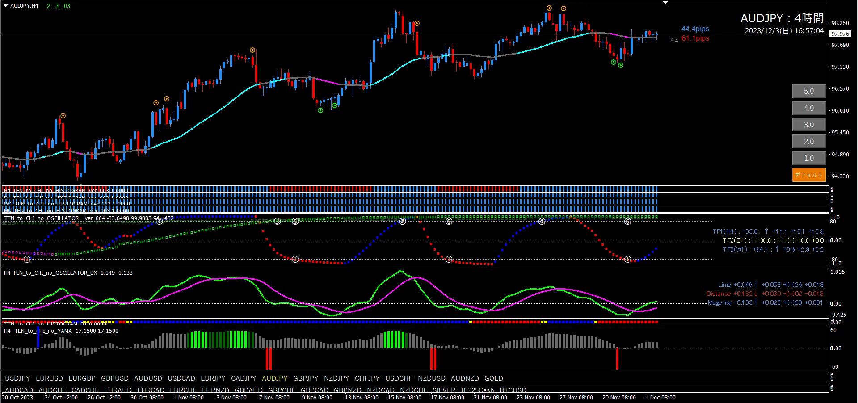858x403 pixels.
Task: Click the H4 TEN_to_CHI_no_YAMA indicator label
Action: coord(61,331)
